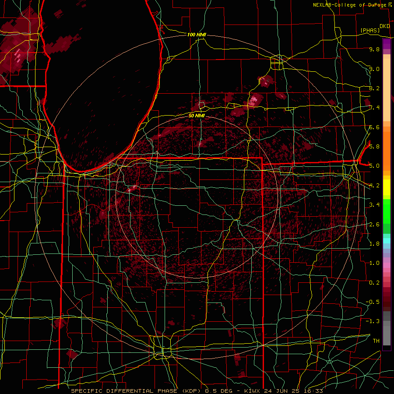Screen dimensions: 394x394
Task: Pick the purple band atop color scale
Action: [387, 44]
